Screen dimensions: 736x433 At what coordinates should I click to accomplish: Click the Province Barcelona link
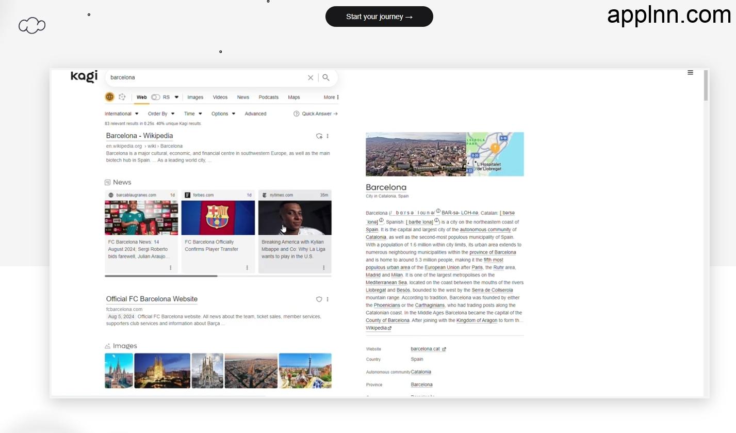tap(421, 384)
